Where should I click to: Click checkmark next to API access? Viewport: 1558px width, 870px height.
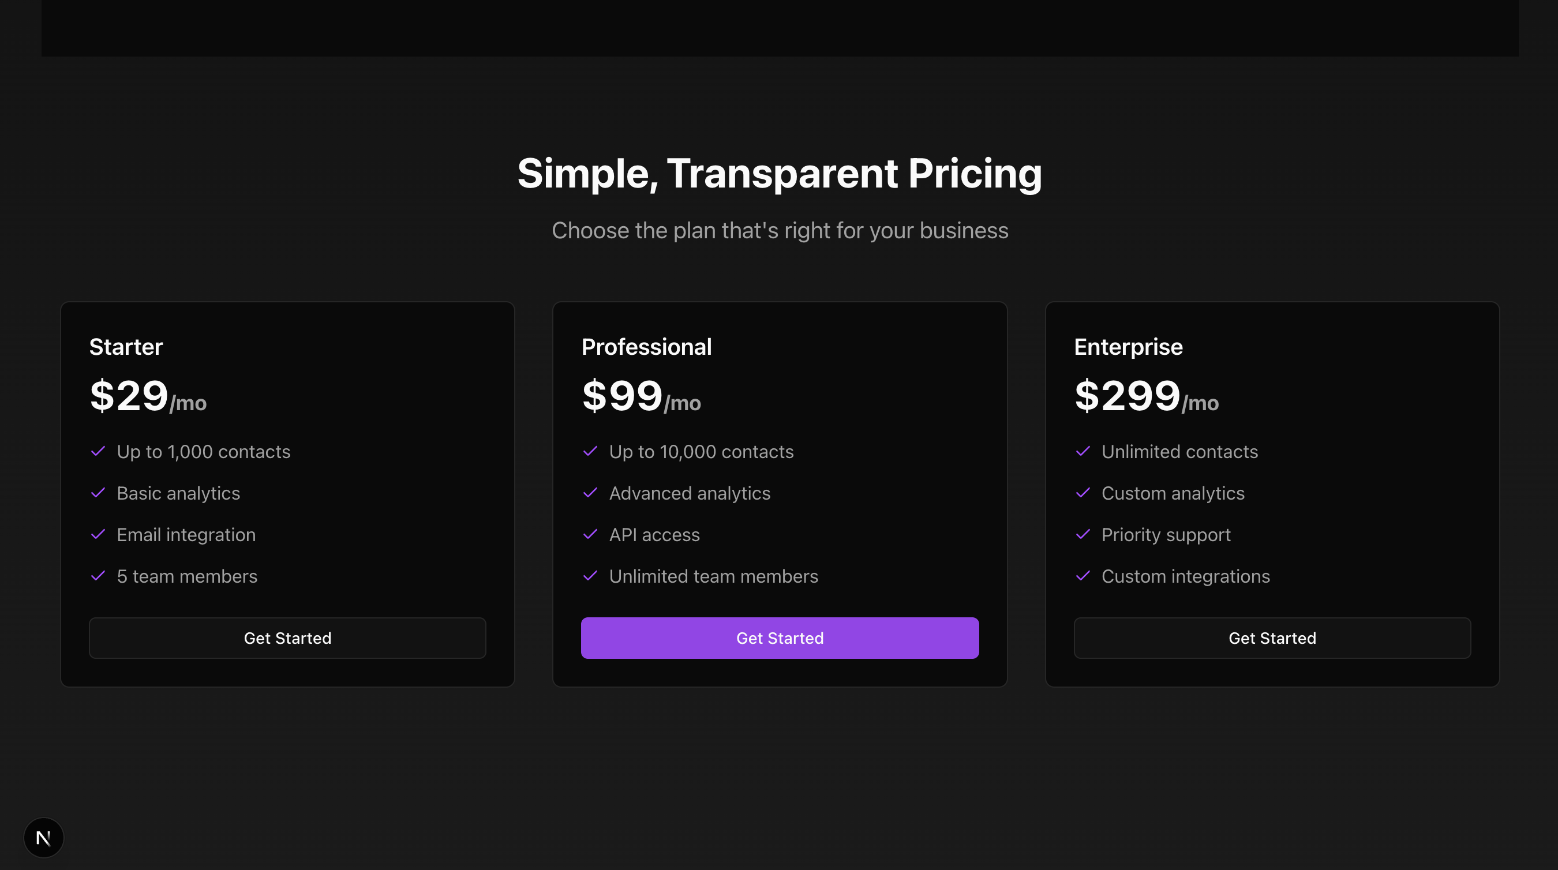coord(590,534)
